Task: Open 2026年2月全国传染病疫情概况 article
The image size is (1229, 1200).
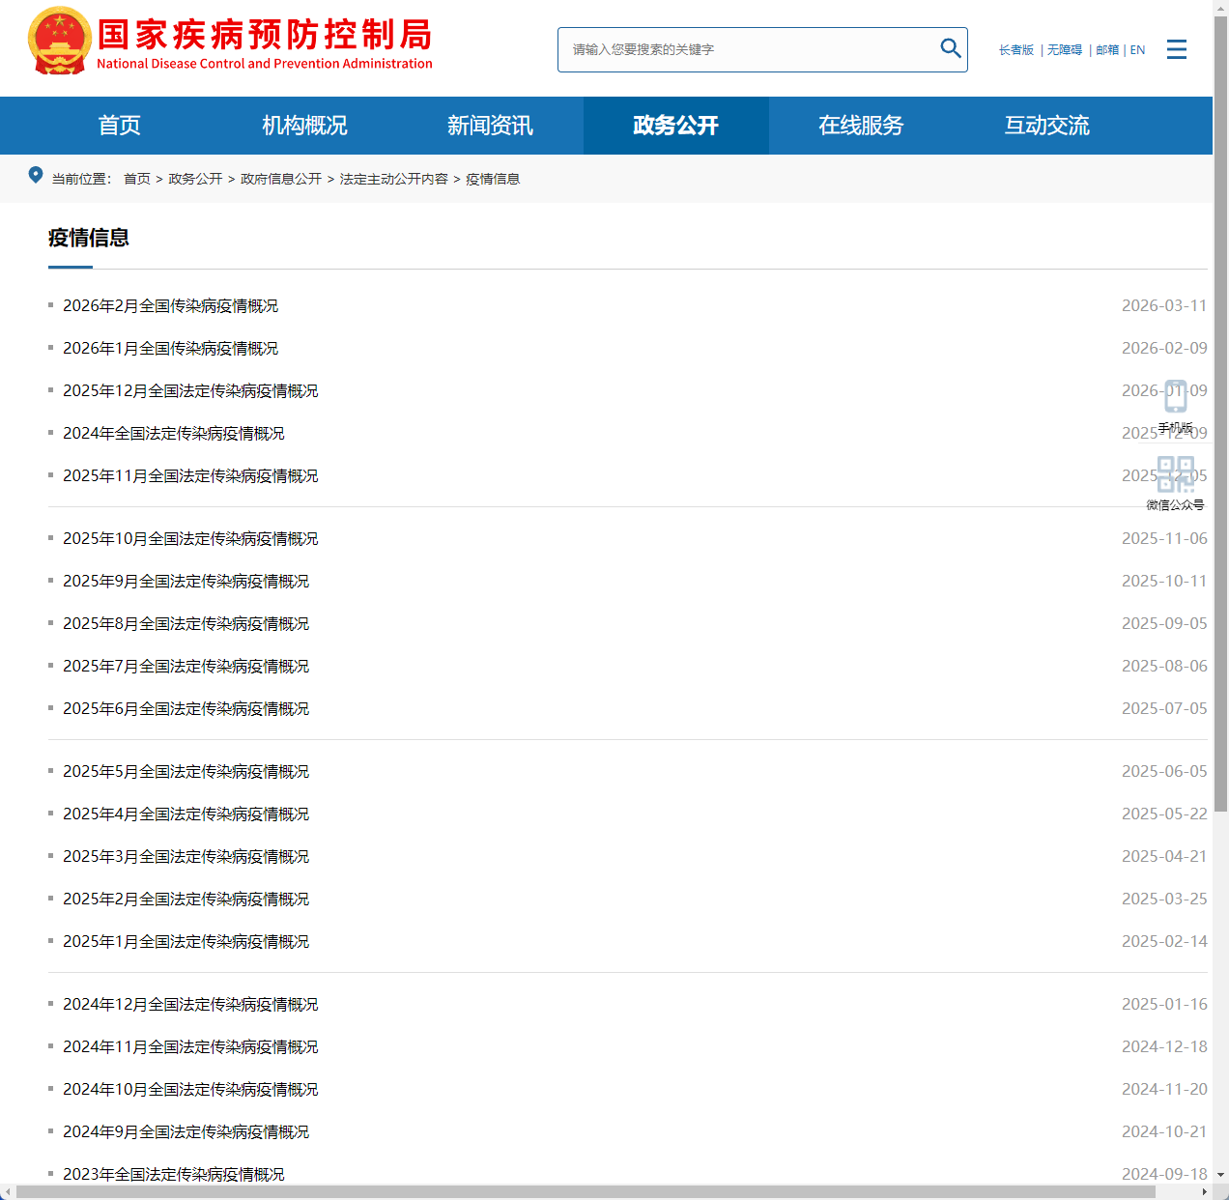Action: click(170, 305)
